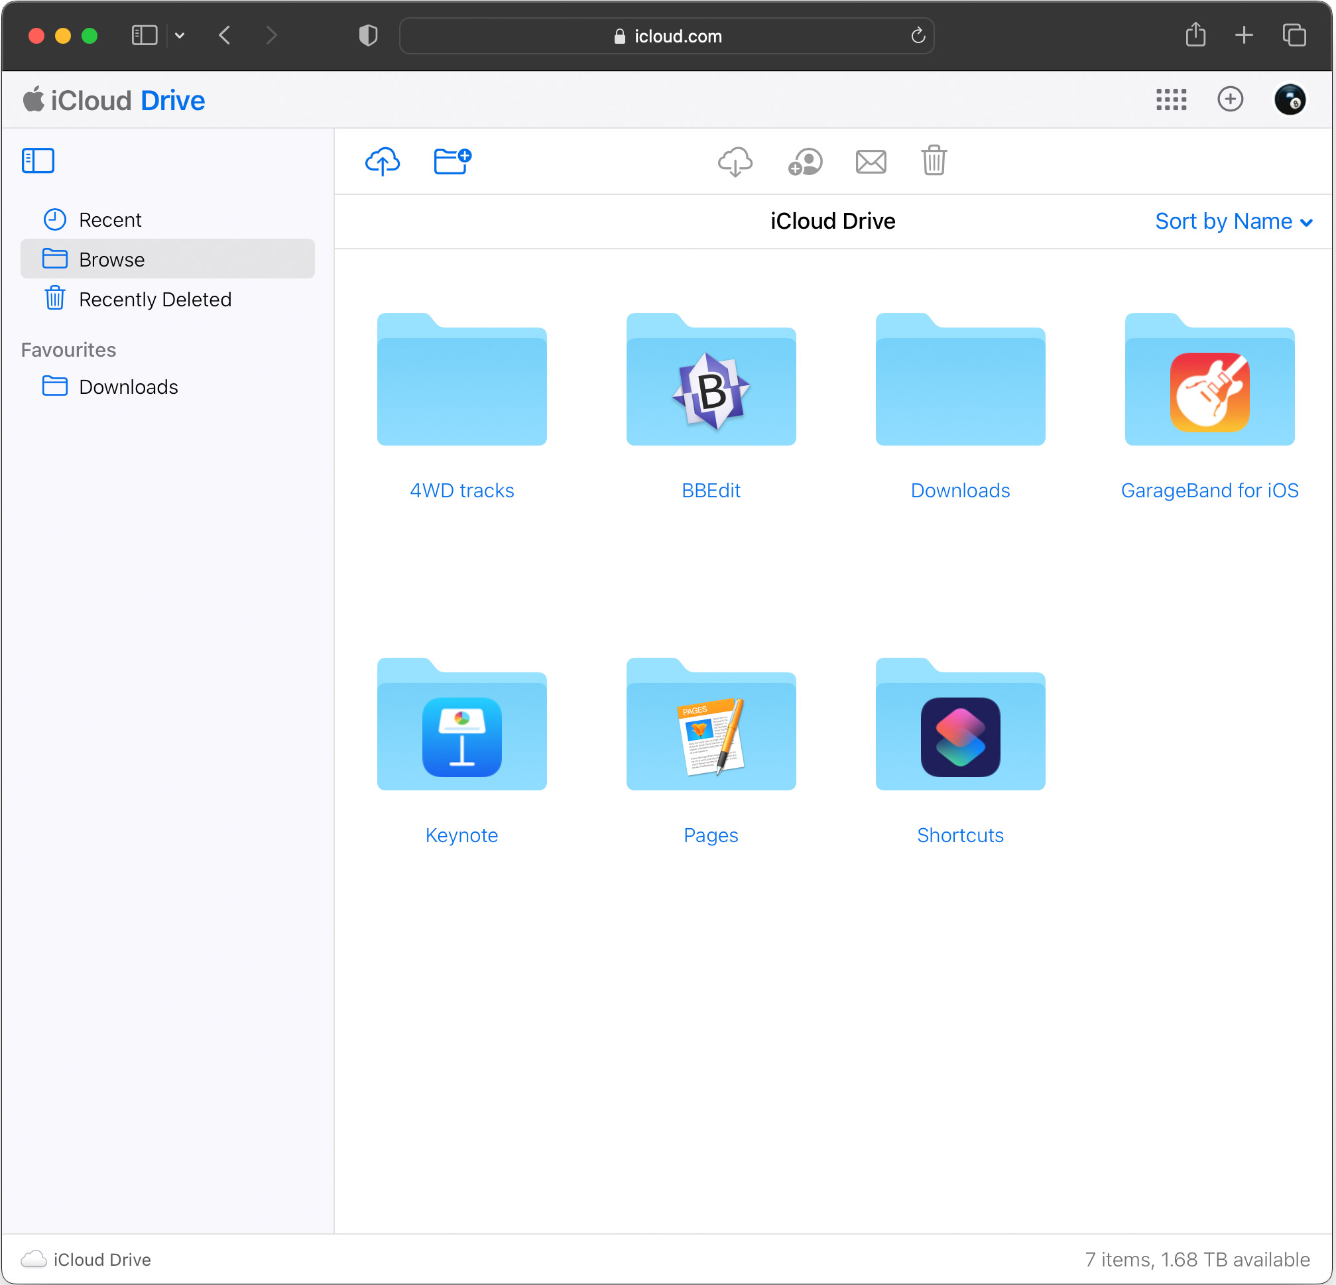Click the 4WD tracks folder name

coord(462,491)
